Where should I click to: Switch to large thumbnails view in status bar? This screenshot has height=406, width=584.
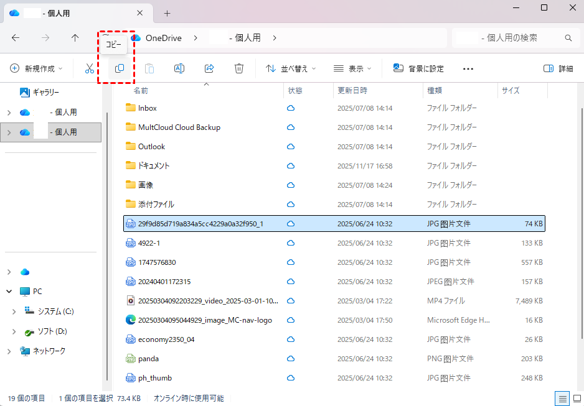coord(576,399)
